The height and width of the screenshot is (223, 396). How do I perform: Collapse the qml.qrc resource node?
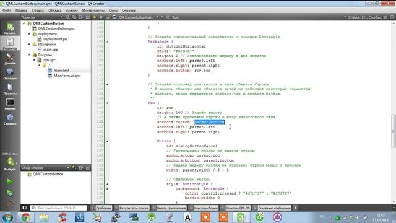click(35, 60)
